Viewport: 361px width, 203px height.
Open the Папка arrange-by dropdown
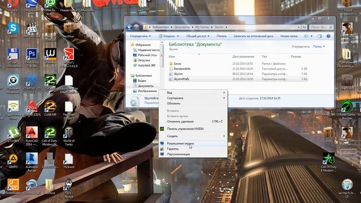[319, 46]
